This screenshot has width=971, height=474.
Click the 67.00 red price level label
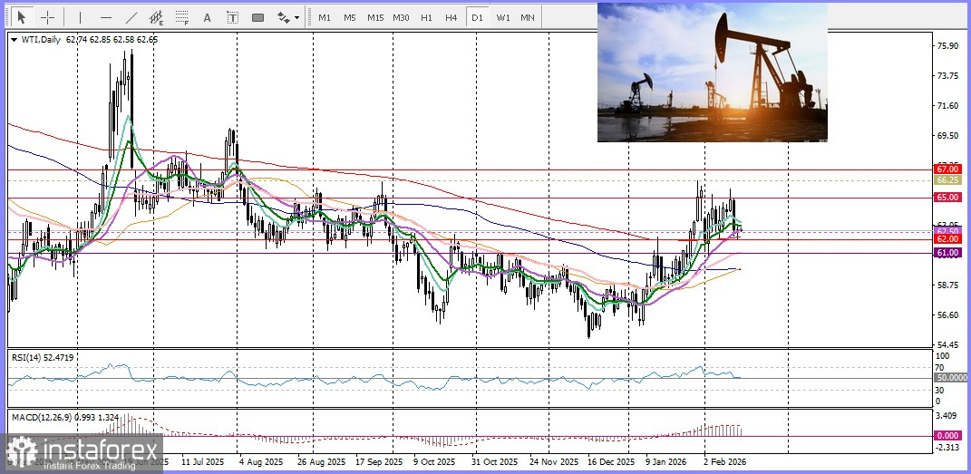click(947, 169)
